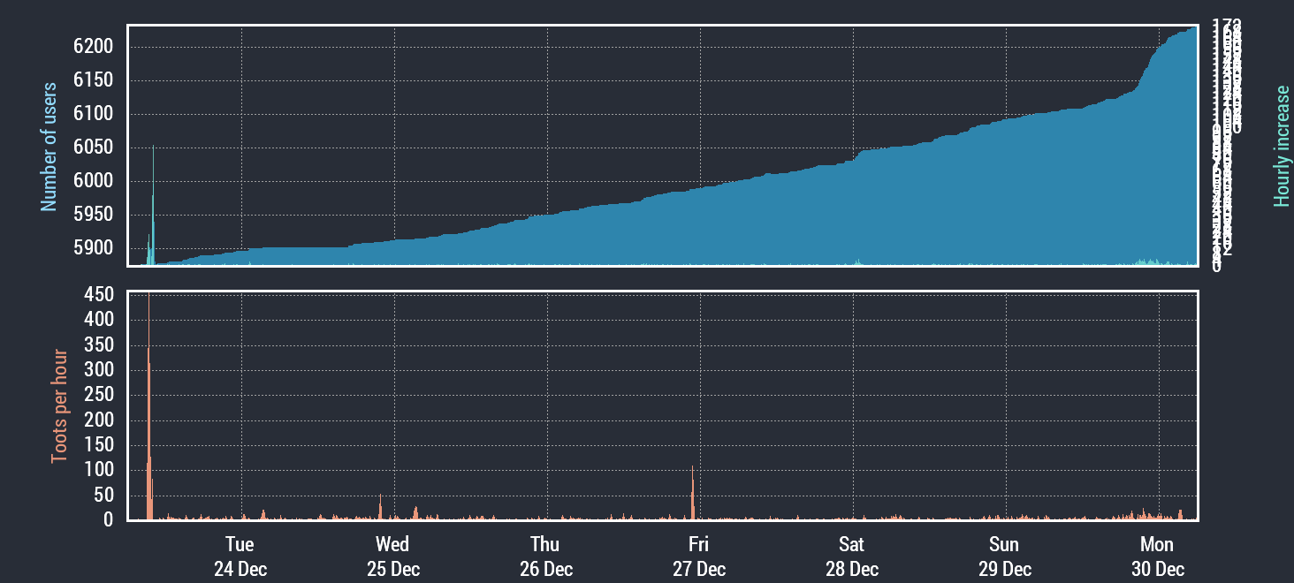Select the 'Sun 29 Dec' date marker
Image resolution: width=1294 pixels, height=583 pixels.
[1004, 556]
